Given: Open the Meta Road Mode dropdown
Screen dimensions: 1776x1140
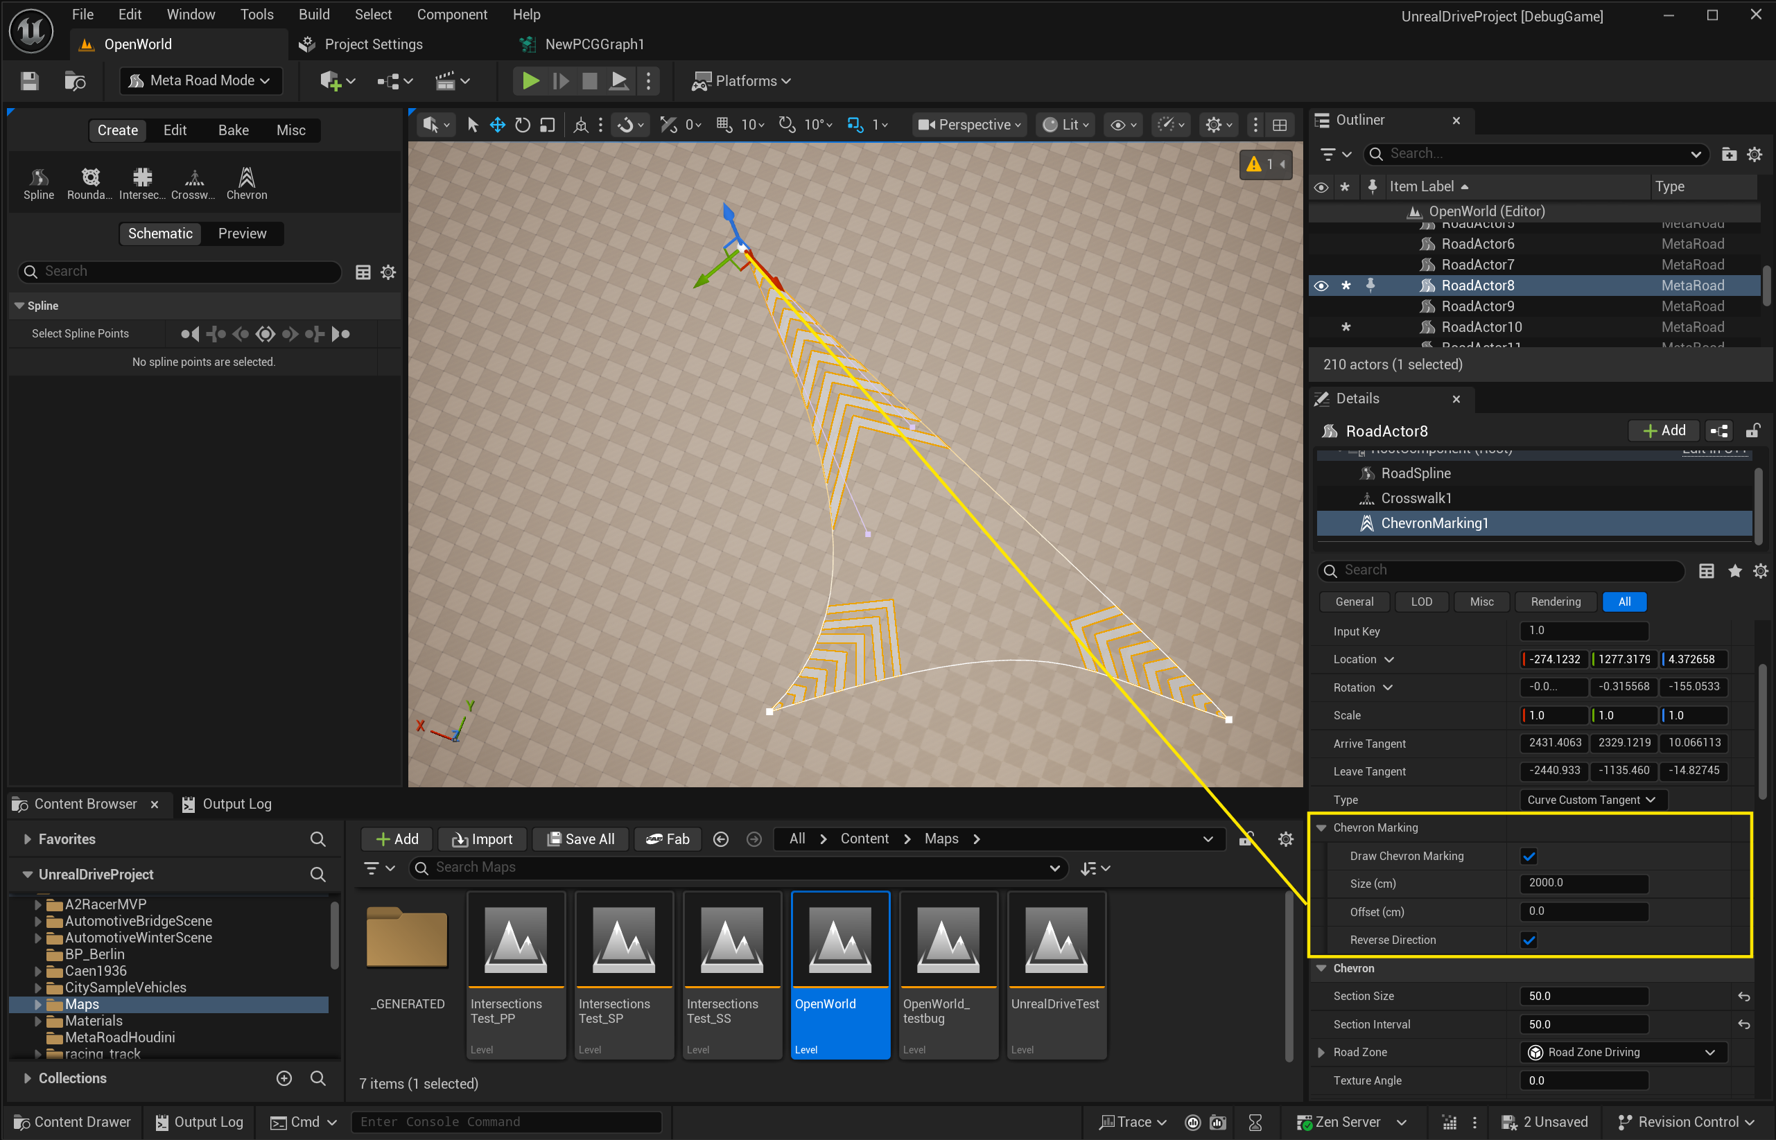Looking at the screenshot, I should coord(200,80).
